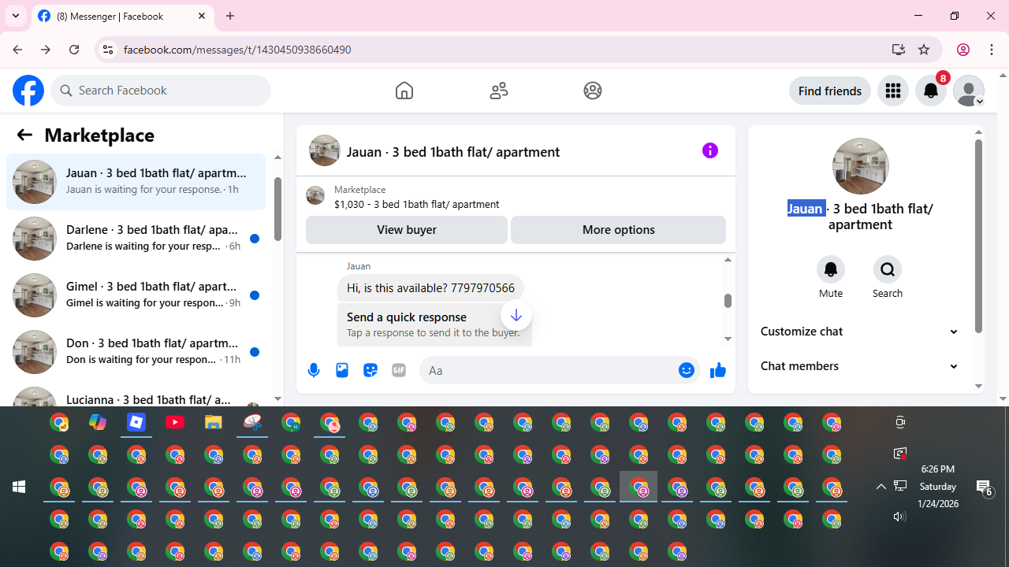
Task: Choose a sticker icon in composer
Action: point(370,370)
